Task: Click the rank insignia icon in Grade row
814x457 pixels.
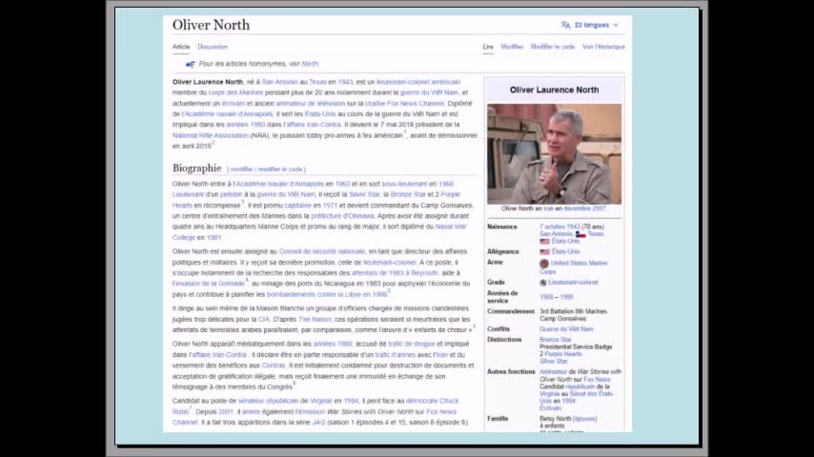Action: tap(543, 283)
